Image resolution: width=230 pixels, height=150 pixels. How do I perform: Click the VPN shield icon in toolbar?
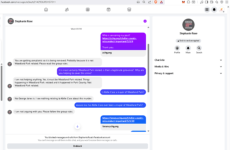pos(222,2)
